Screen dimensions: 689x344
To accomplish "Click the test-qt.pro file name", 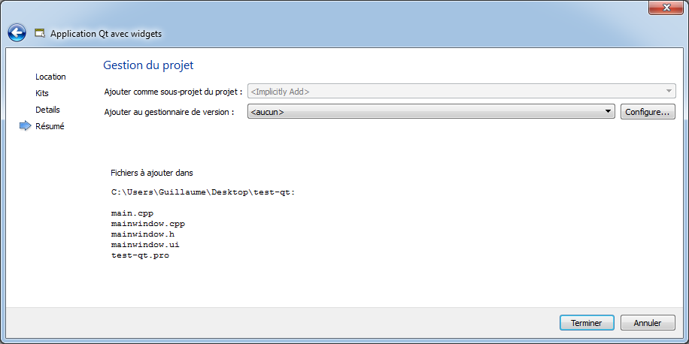I will pyautogui.click(x=140, y=255).
